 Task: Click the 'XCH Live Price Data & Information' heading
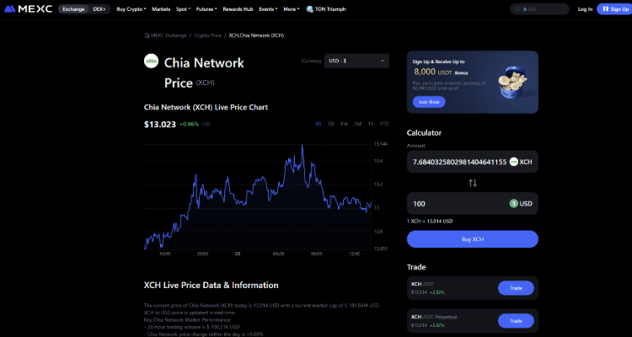pyautogui.click(x=212, y=285)
